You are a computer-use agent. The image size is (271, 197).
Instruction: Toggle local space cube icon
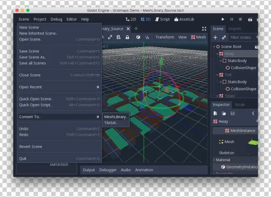138,37
